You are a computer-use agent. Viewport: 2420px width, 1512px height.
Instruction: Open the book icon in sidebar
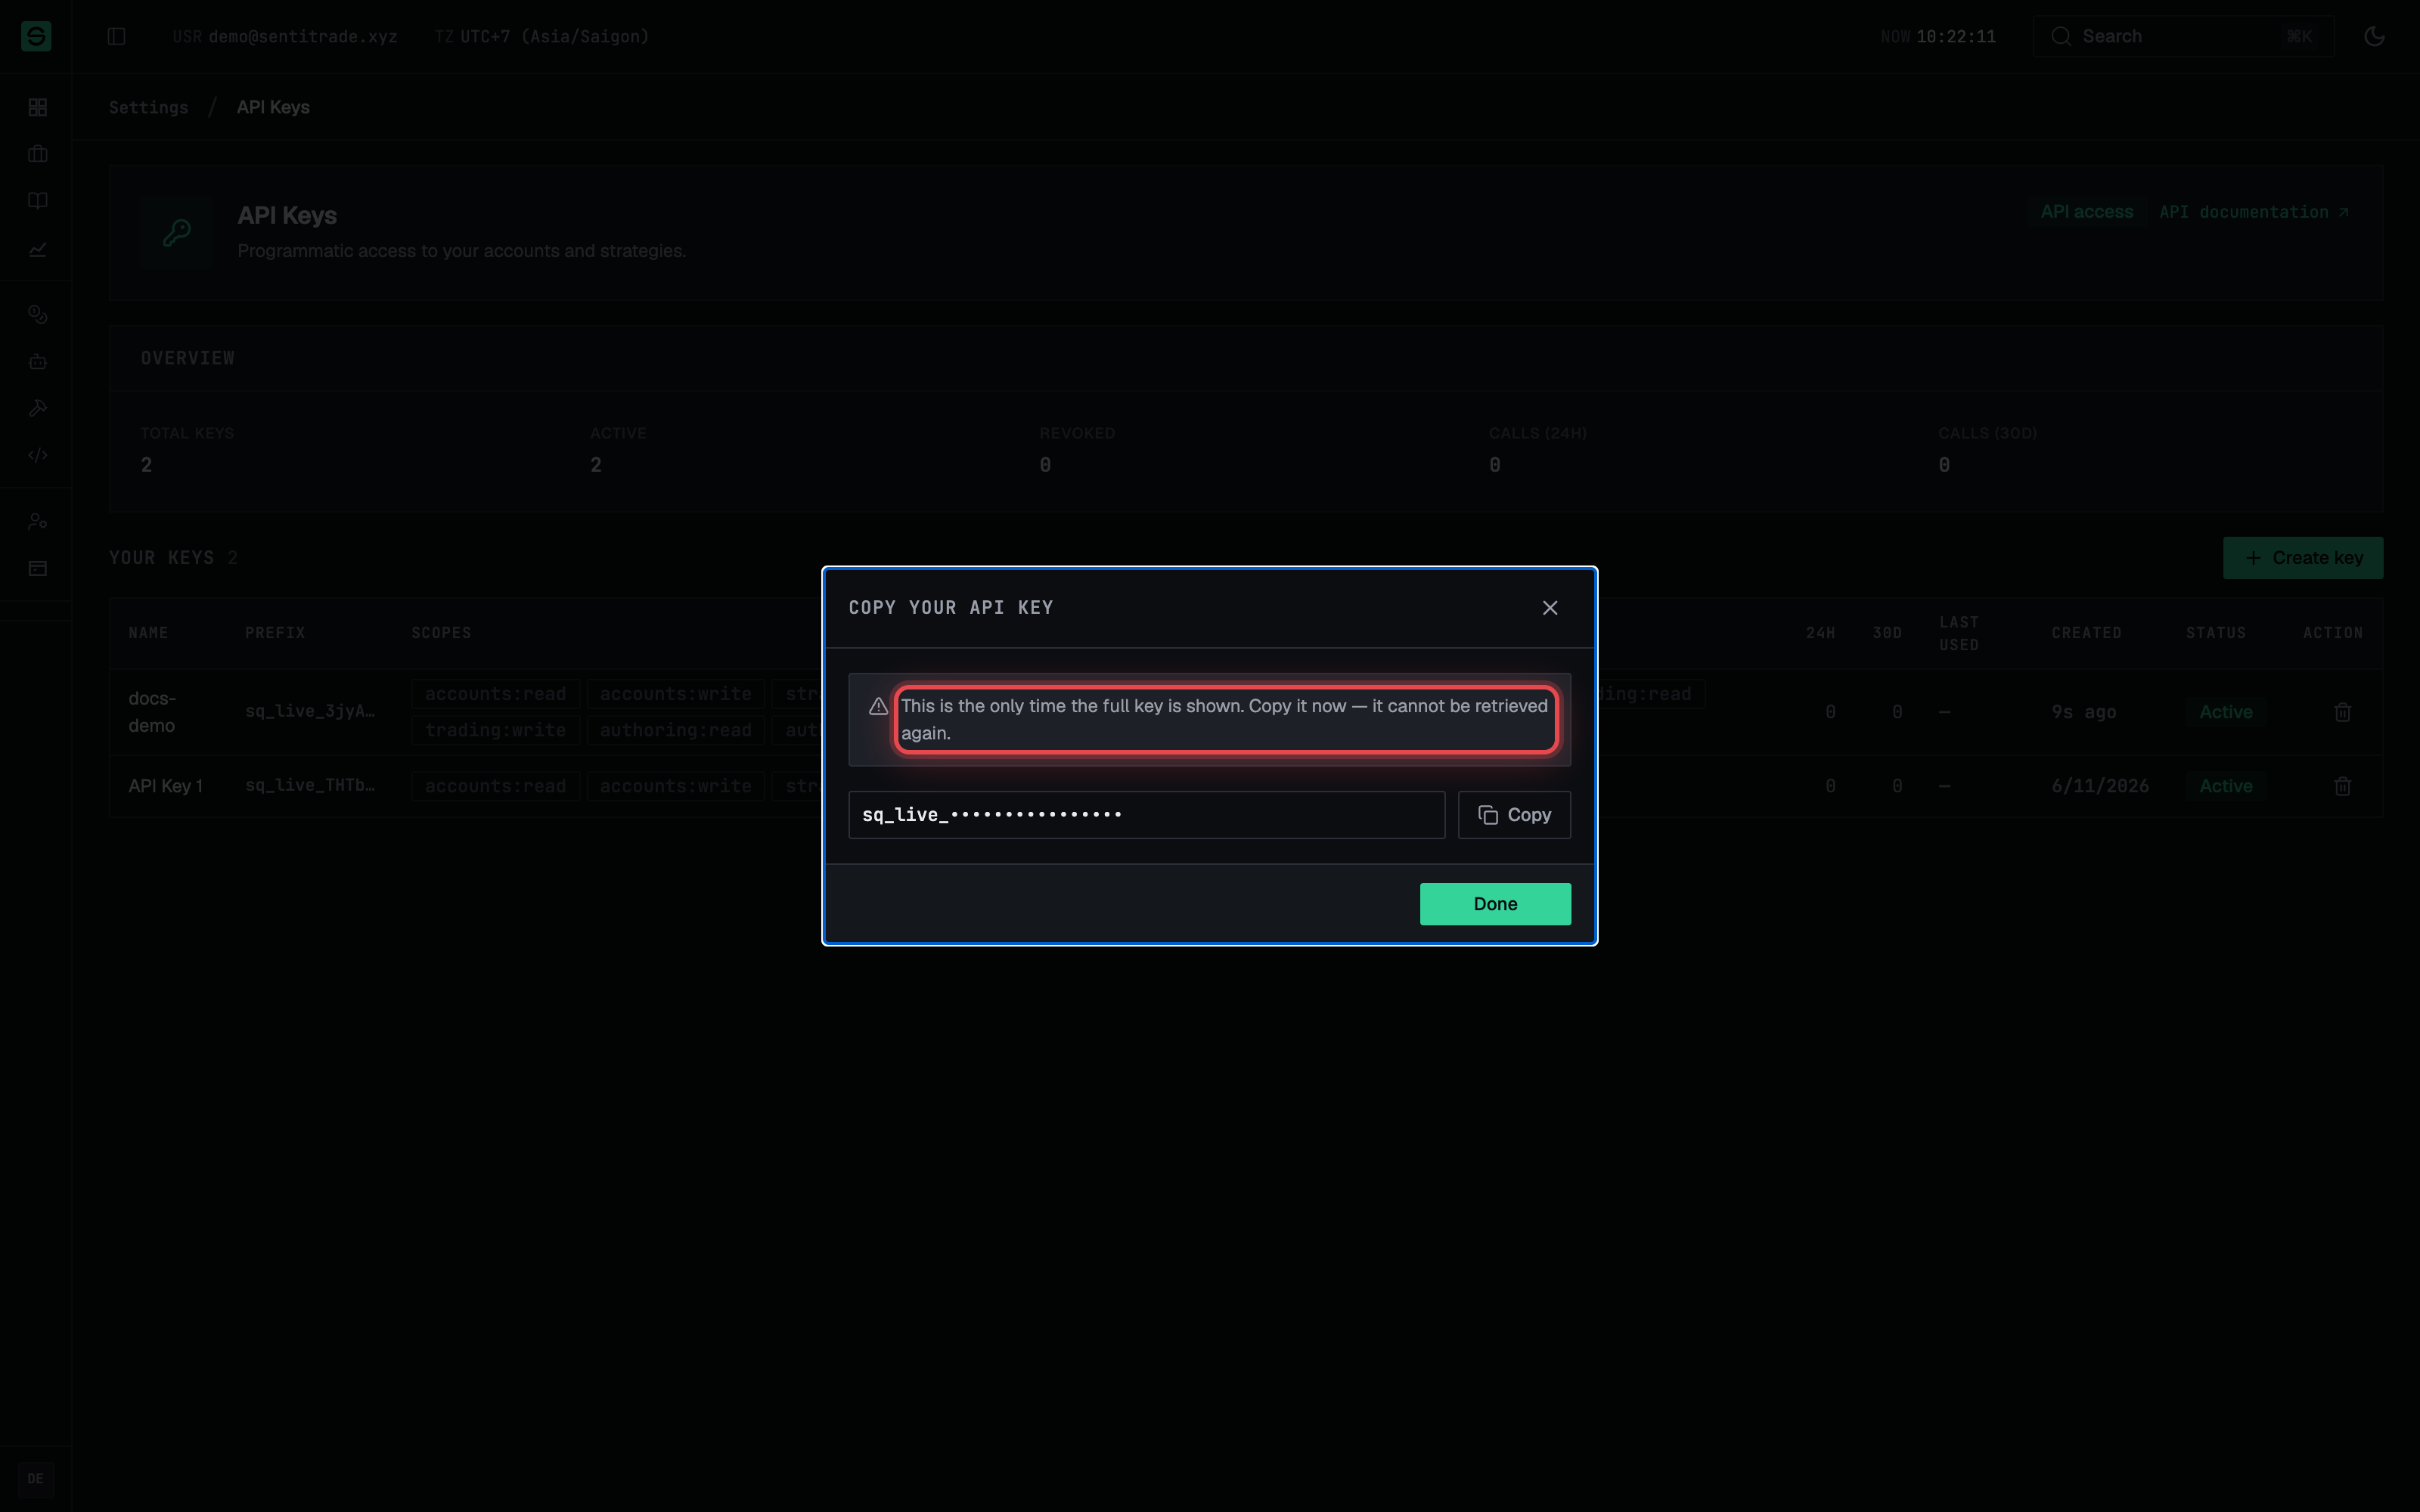click(x=38, y=201)
